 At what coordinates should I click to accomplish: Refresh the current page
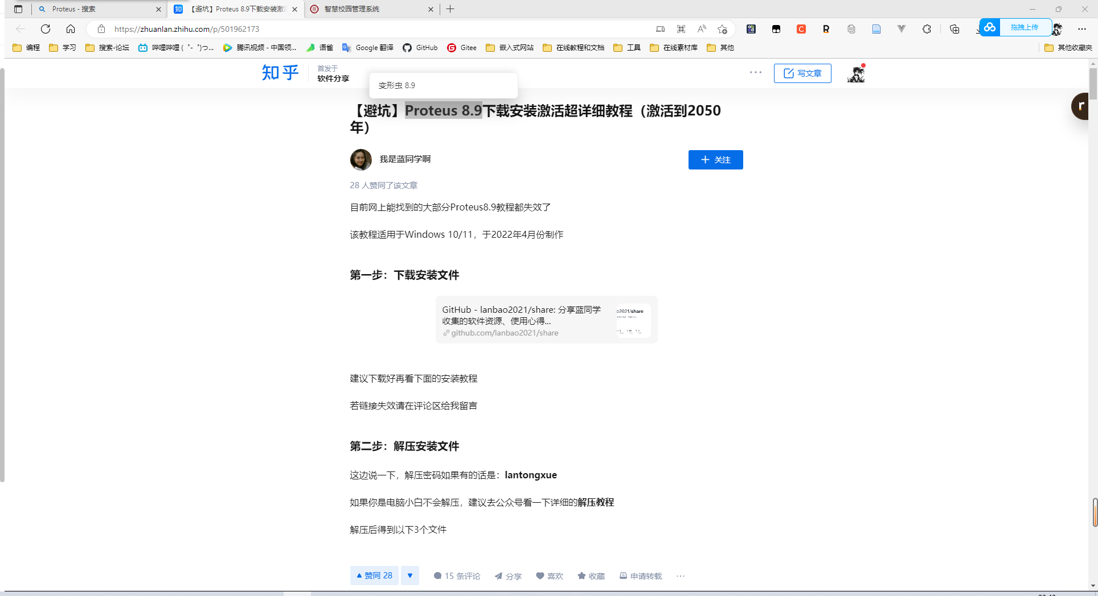[46, 29]
